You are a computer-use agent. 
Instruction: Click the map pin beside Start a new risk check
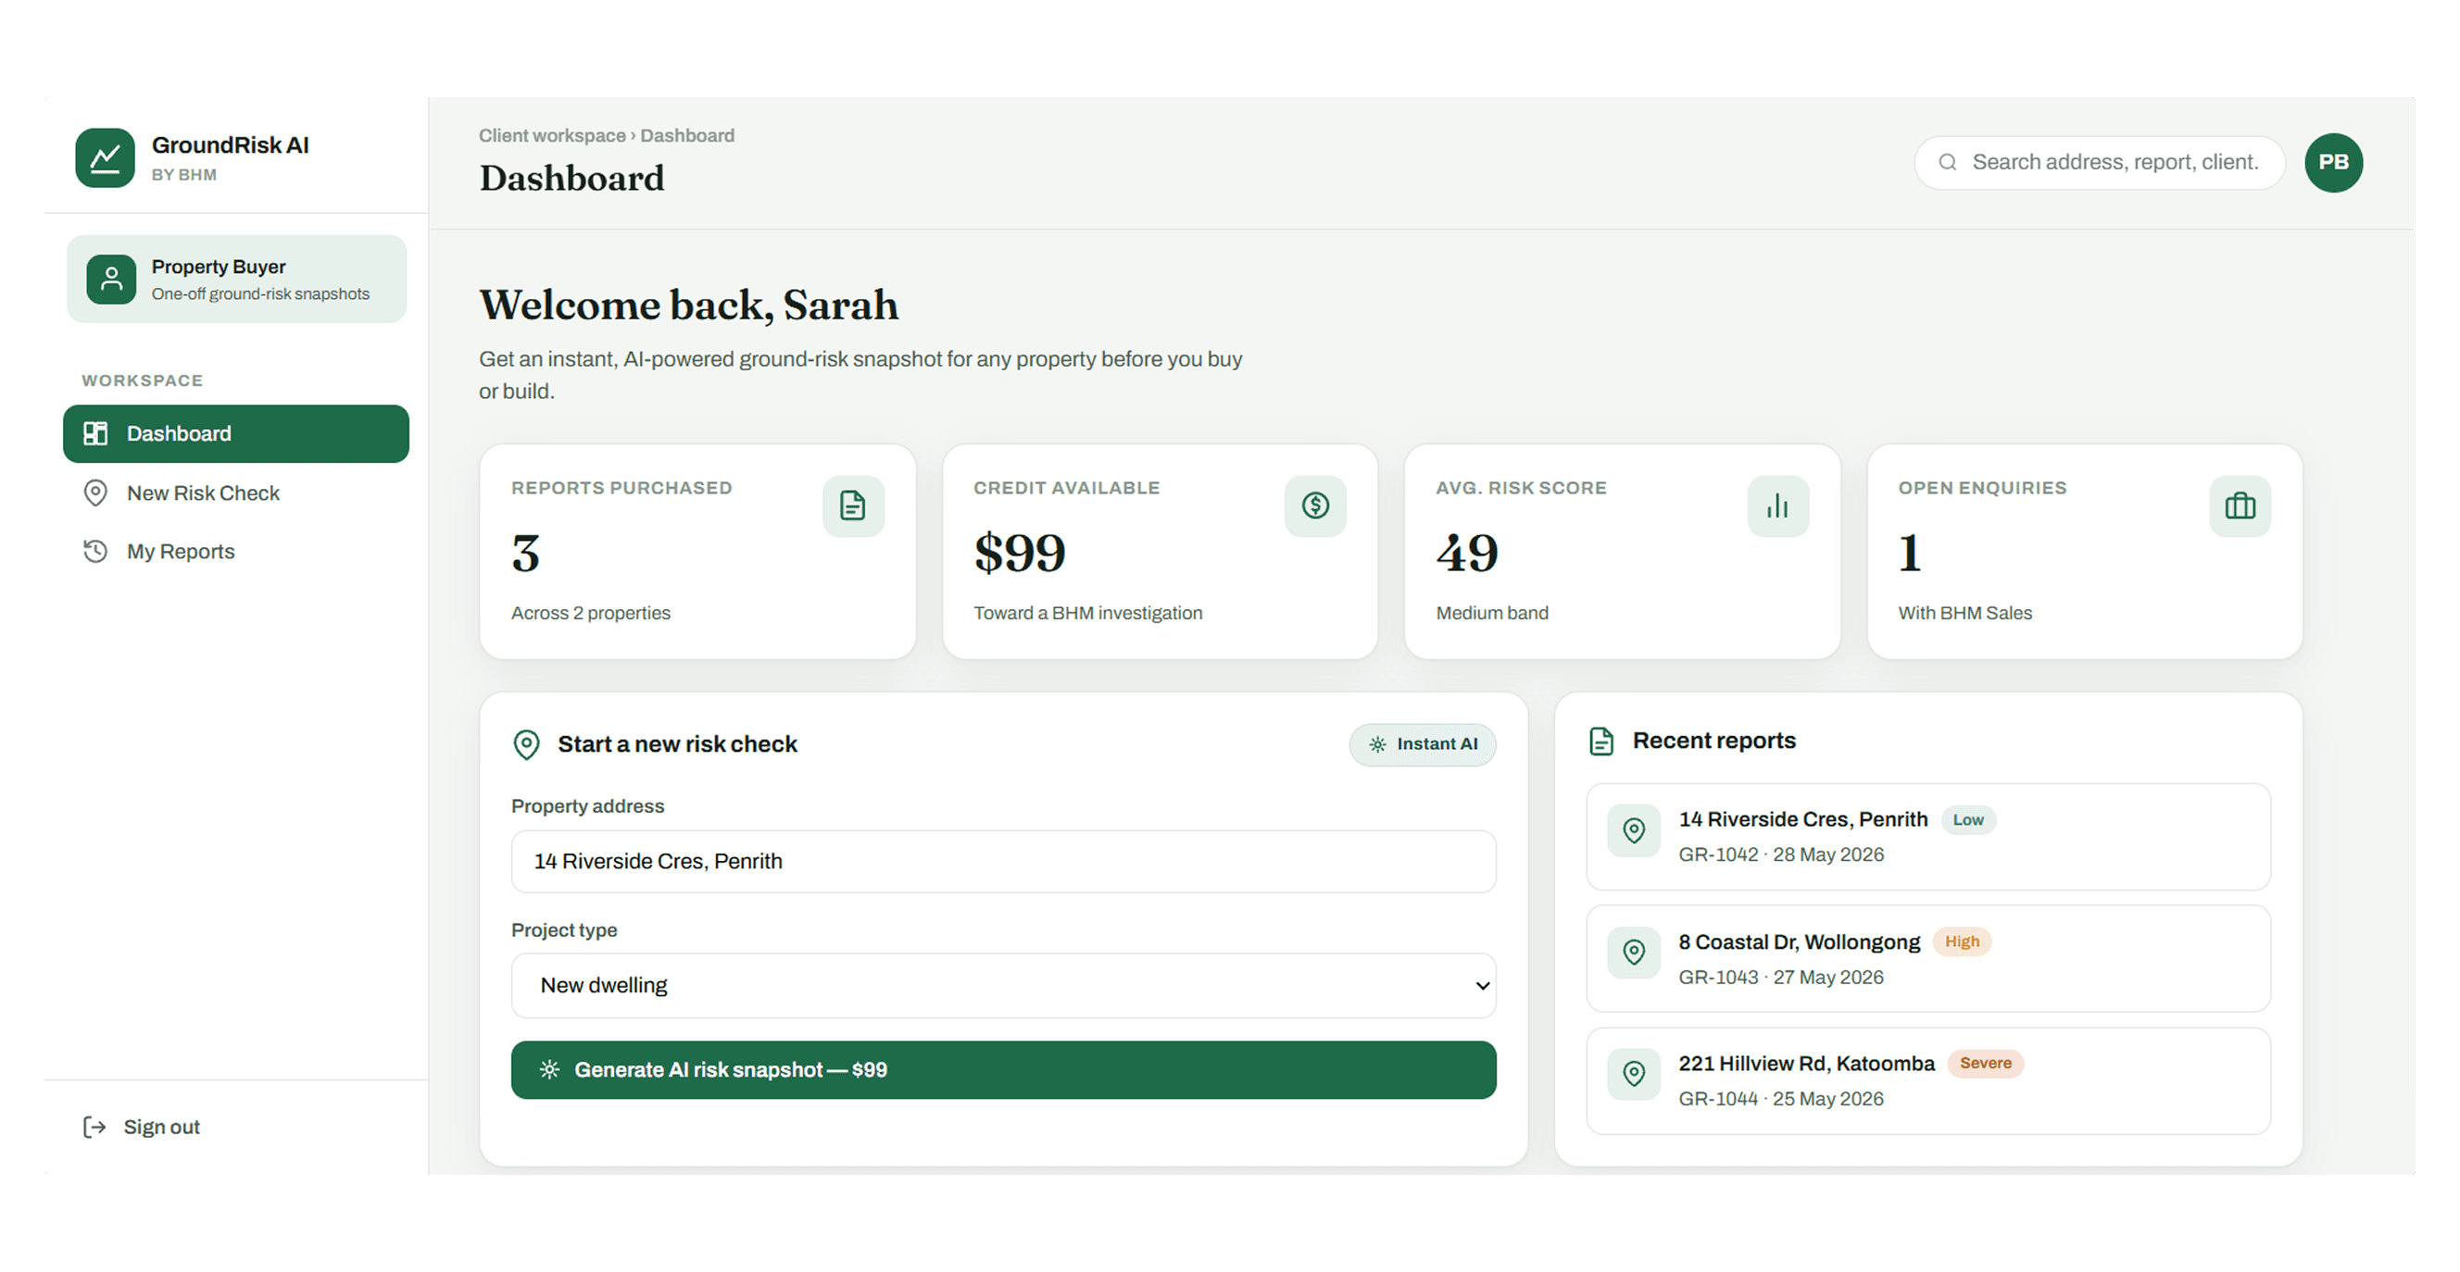pos(526,744)
